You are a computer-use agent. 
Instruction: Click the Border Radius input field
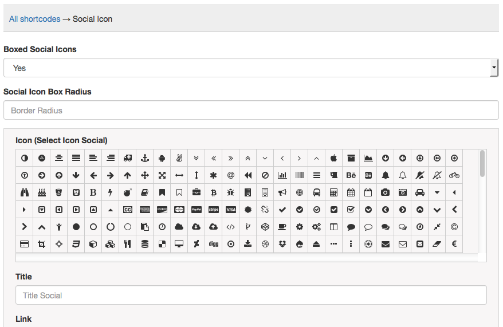(251, 111)
